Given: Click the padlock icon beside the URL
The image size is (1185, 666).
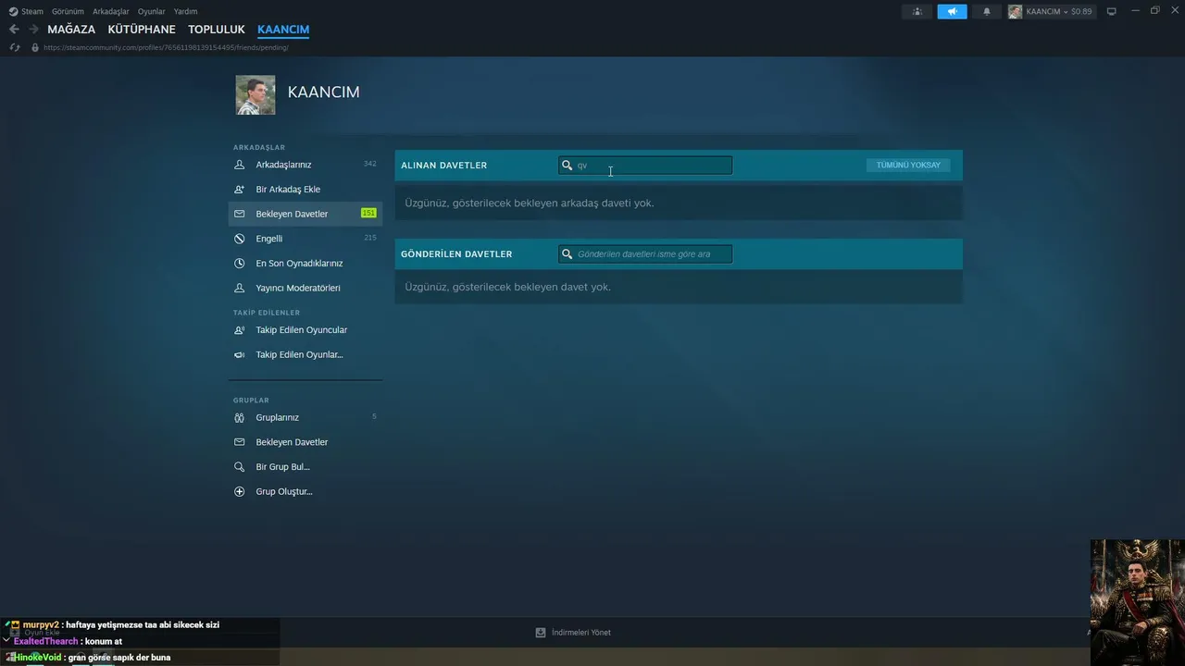Looking at the screenshot, I should 35,47.
